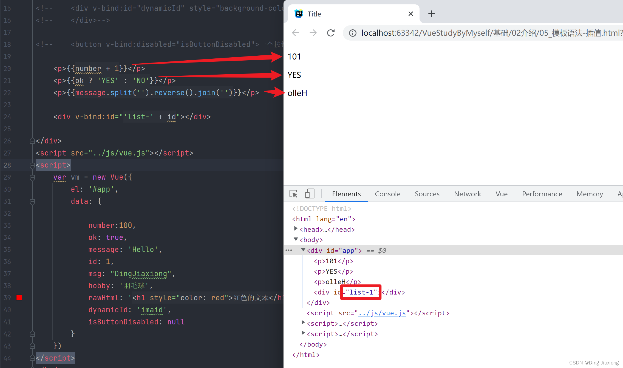Select the <p>101</p> node in Elements
This screenshot has height=368, width=623.
(333, 261)
